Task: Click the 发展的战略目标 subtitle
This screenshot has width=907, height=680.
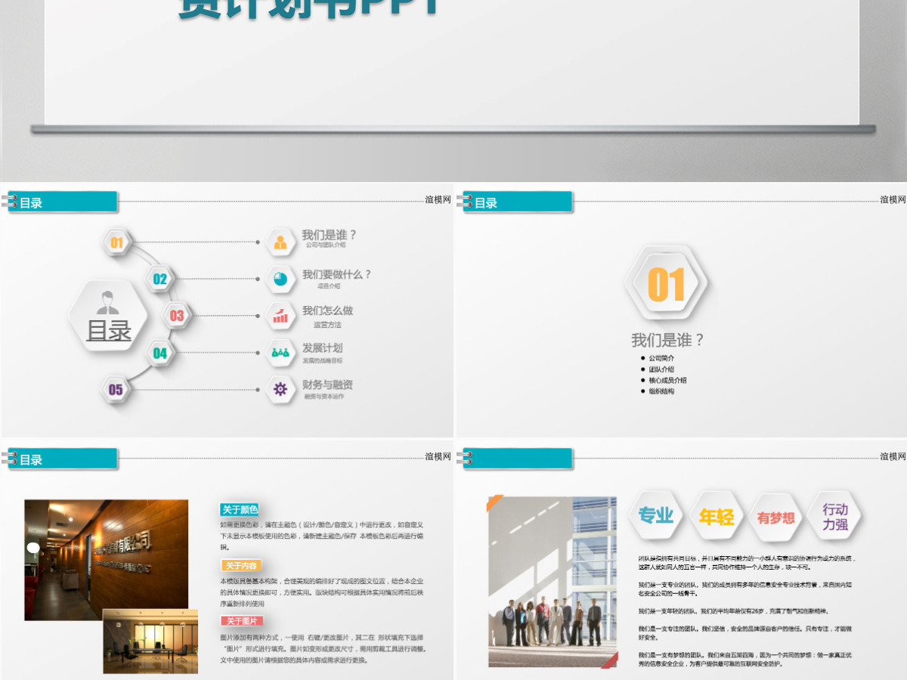Action: point(323,360)
